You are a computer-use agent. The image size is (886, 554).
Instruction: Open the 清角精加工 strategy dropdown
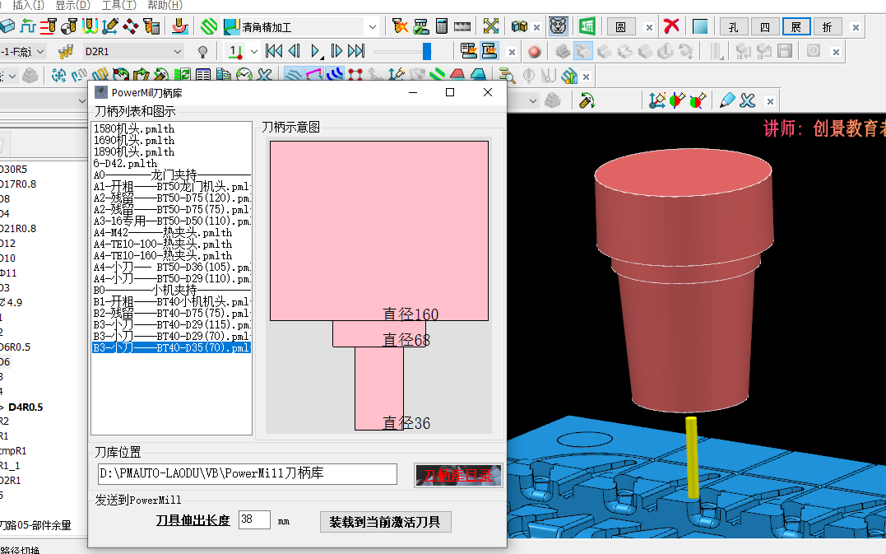click(x=373, y=26)
